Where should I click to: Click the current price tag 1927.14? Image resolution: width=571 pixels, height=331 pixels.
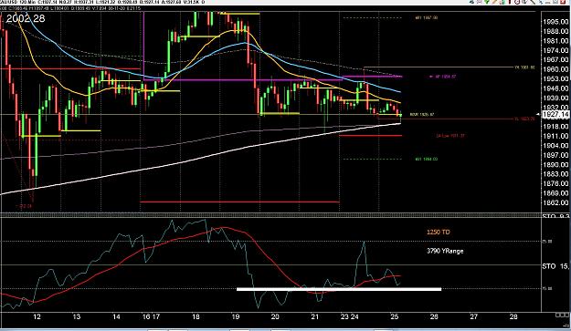555,115
